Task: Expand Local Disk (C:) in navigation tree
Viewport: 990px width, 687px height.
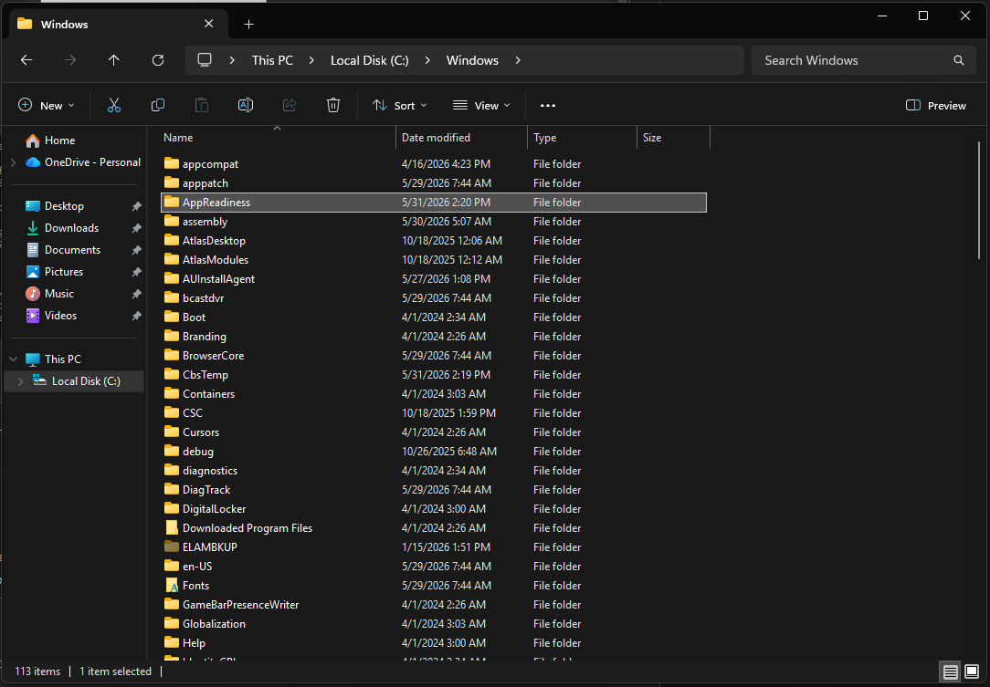Action: 20,381
